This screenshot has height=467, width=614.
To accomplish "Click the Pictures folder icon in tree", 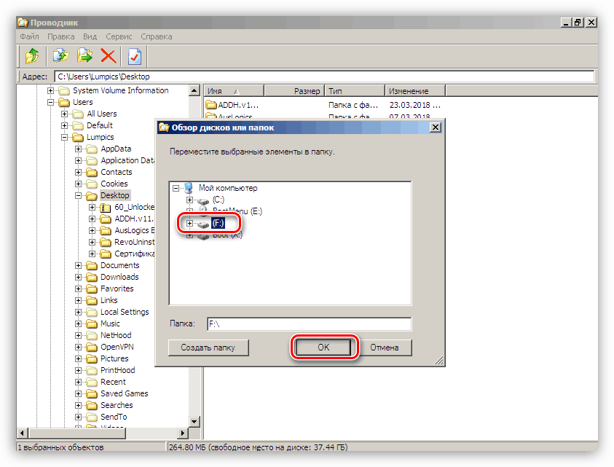I will click(92, 359).
